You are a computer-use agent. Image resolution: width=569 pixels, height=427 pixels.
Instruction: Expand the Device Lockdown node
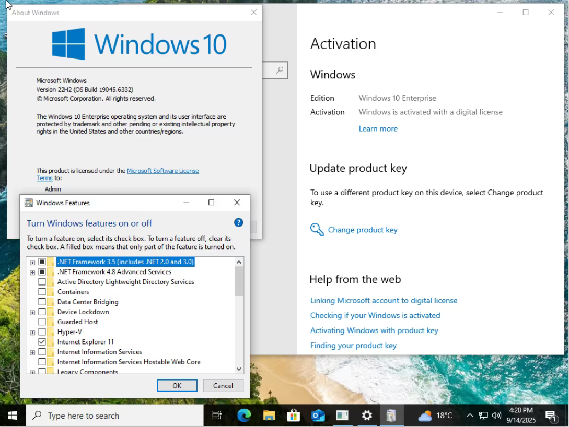[33, 313]
